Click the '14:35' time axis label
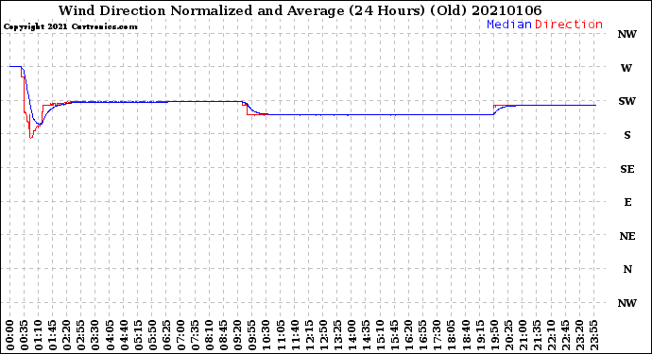The height and width of the screenshot is (354, 652). pos(366,335)
